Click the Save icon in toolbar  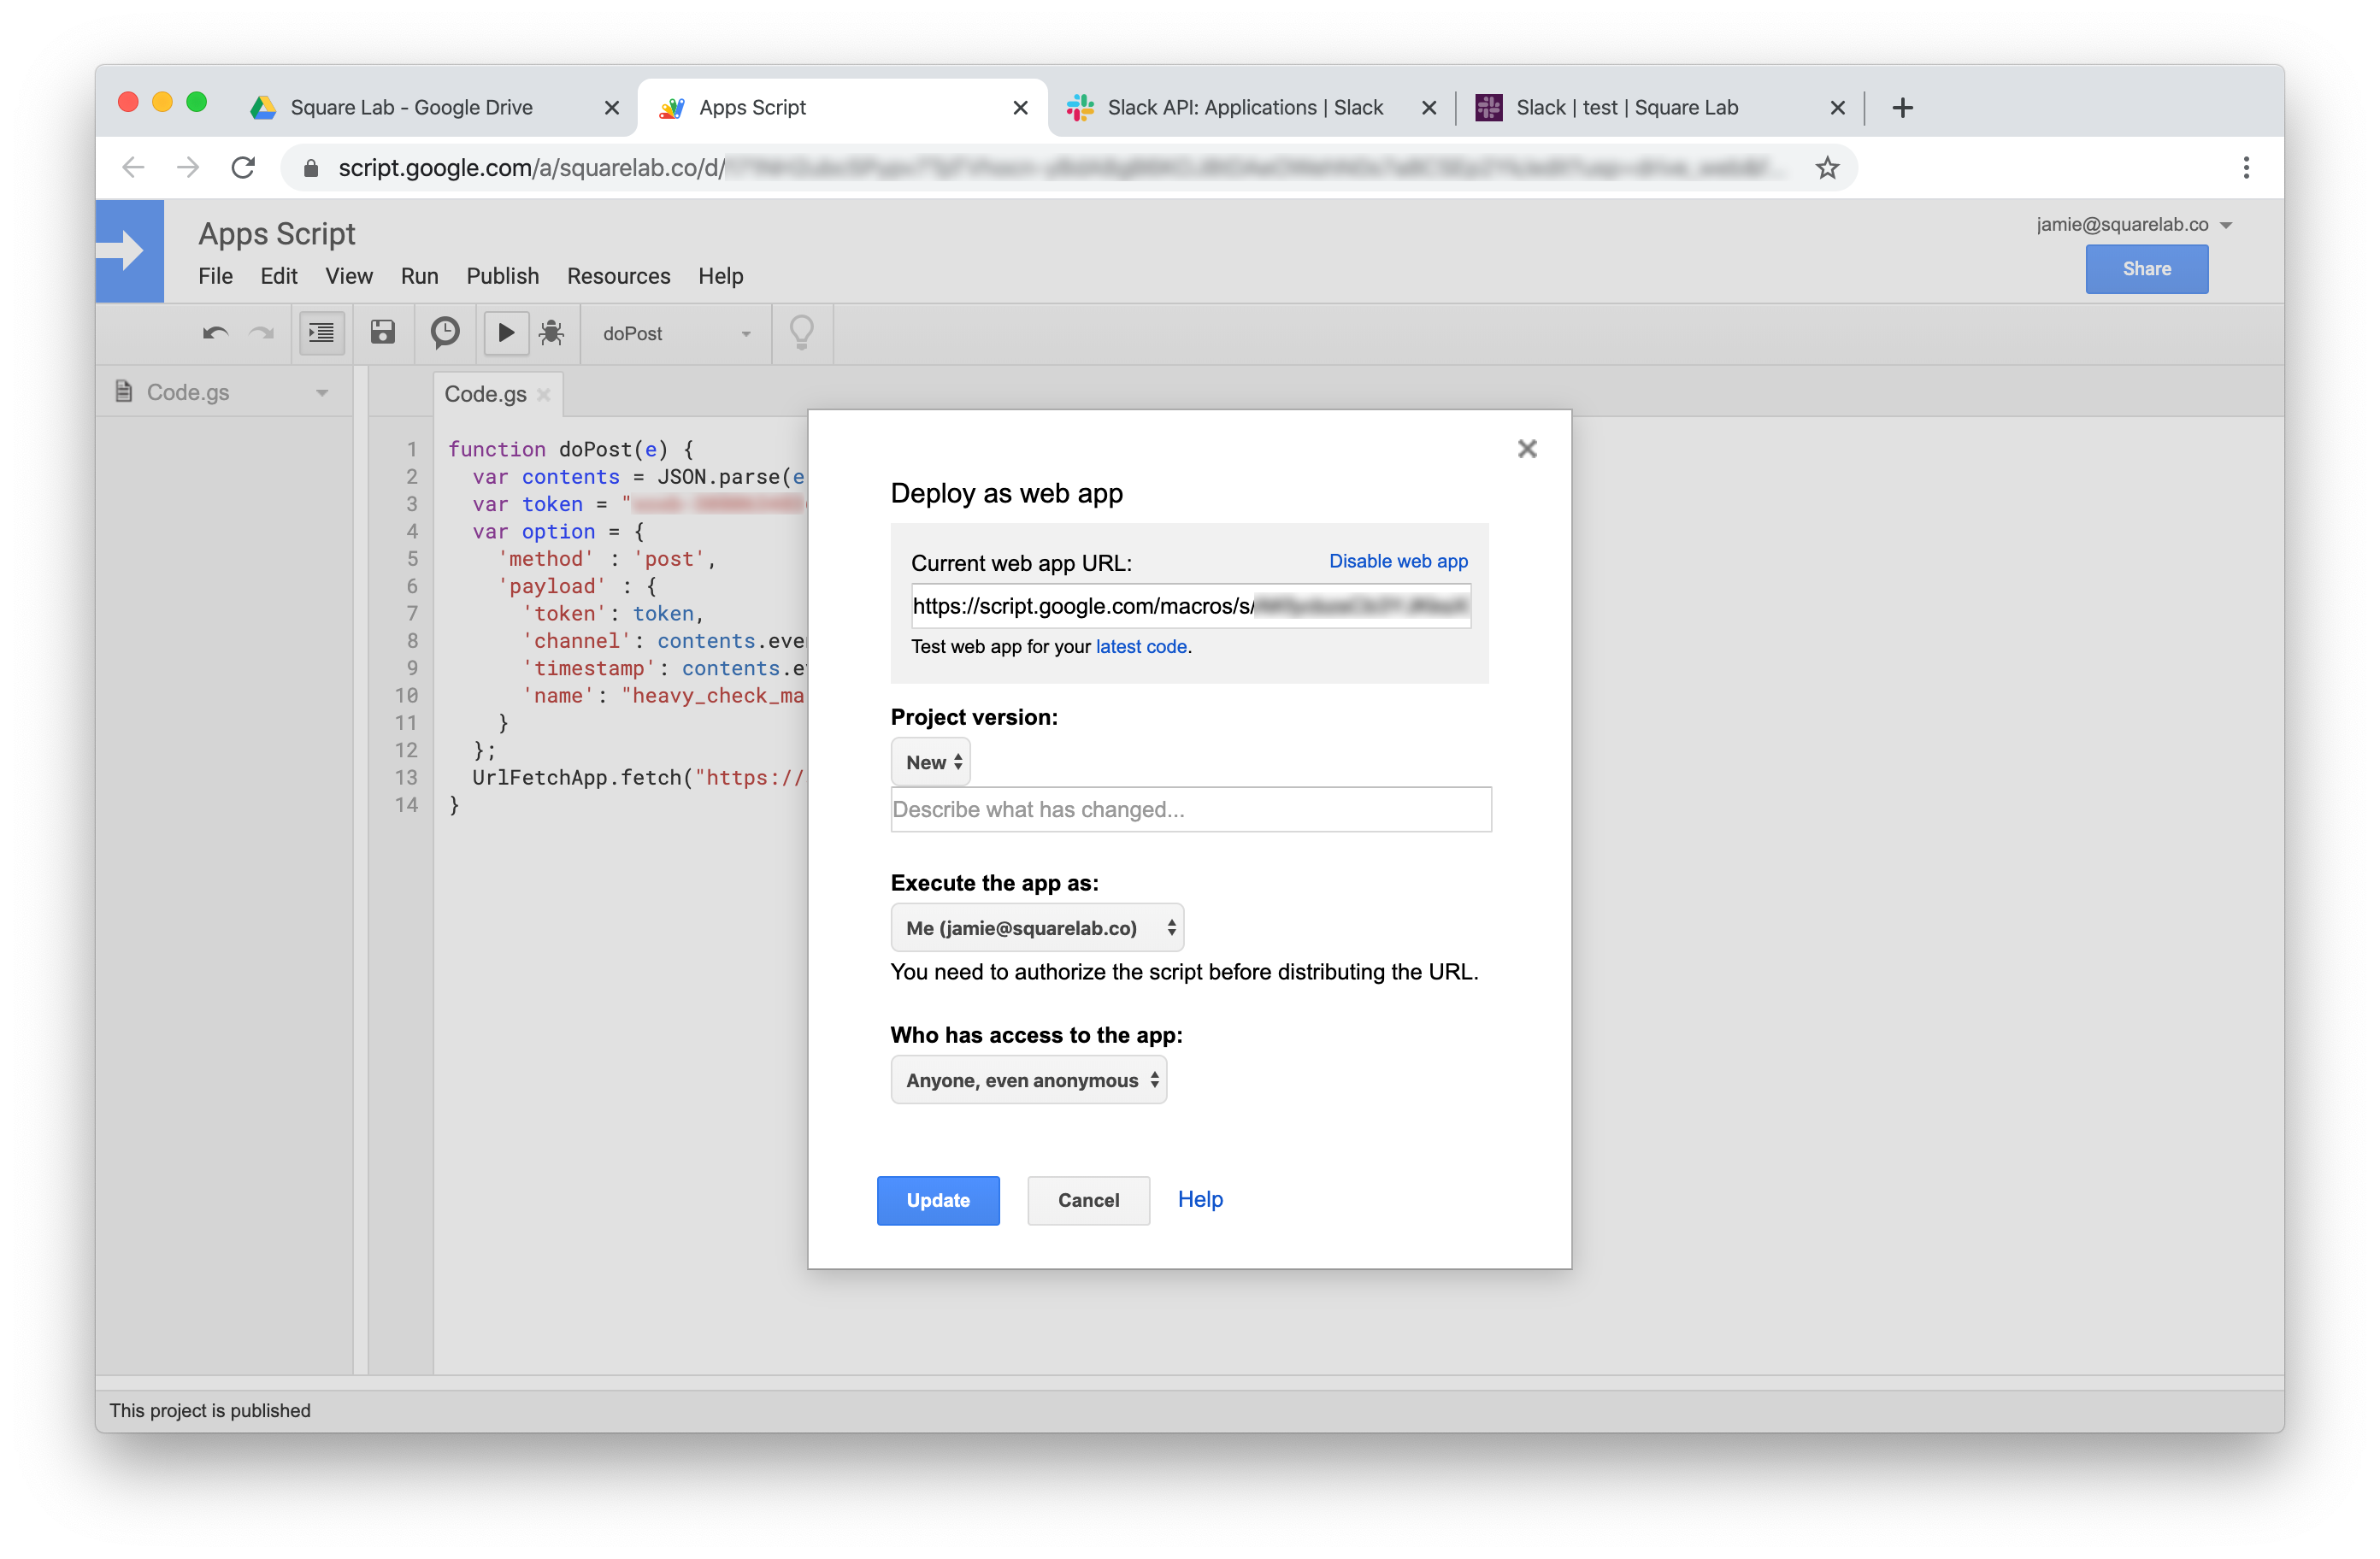pos(383,333)
